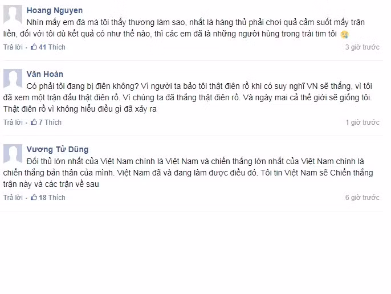Click thumbs-up icon on Hoang Nguyen's comment

point(34,47)
